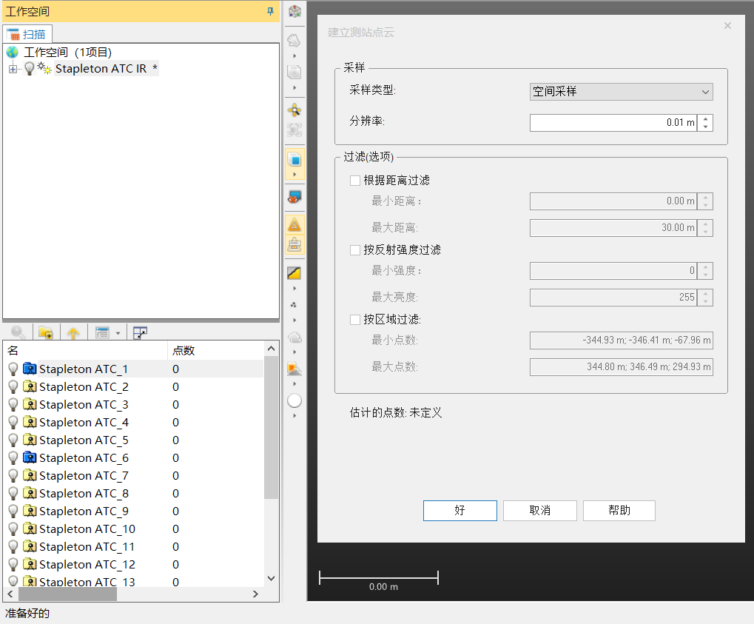Viewport: 754px width, 624px height.
Task: Expand the Stapleton ATC IR tree node
Action: coord(13,68)
